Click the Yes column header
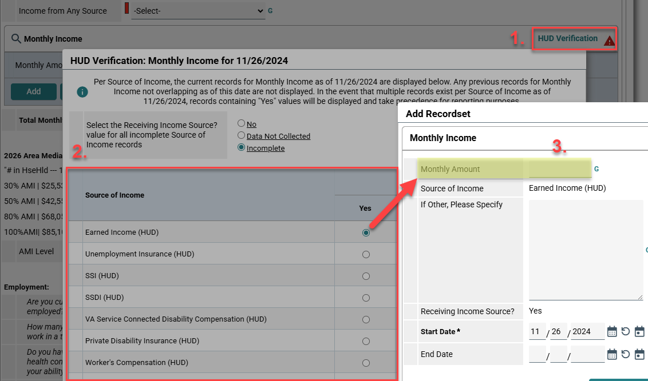 (365, 208)
